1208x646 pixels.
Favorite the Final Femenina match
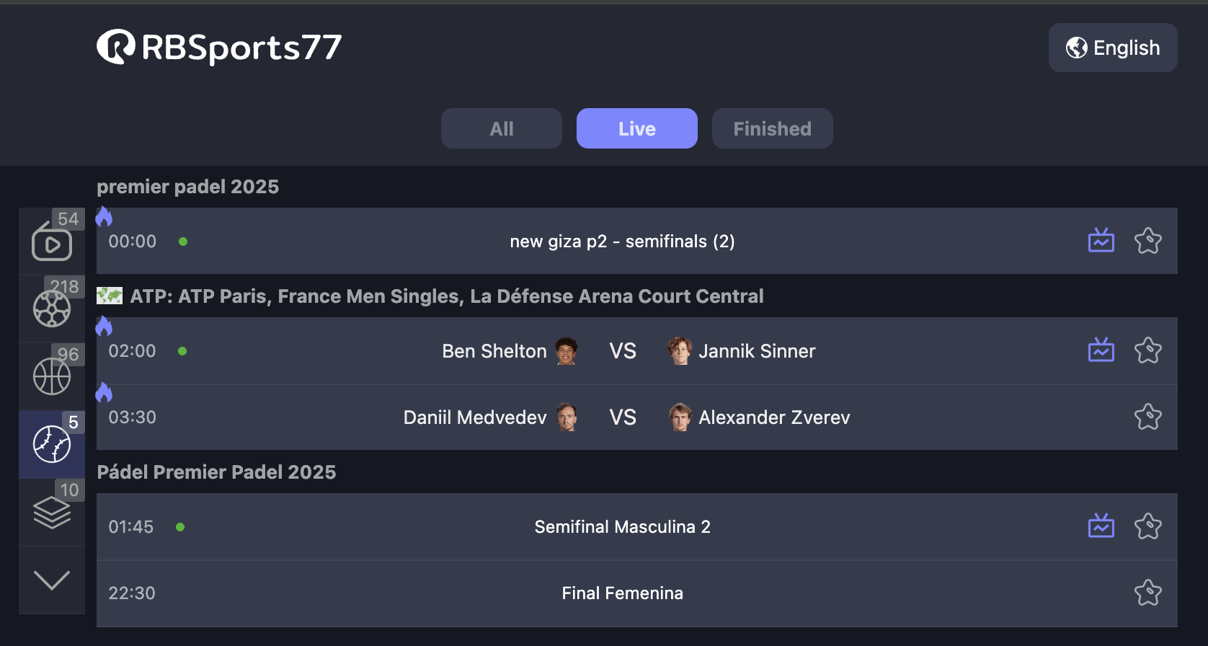tap(1149, 593)
